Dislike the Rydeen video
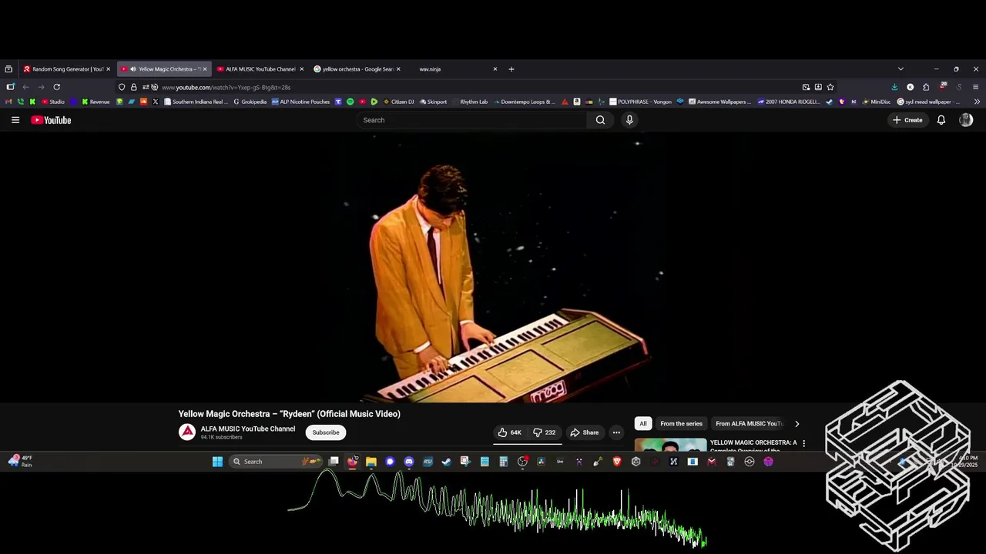The height and width of the screenshot is (554, 986). (x=545, y=432)
